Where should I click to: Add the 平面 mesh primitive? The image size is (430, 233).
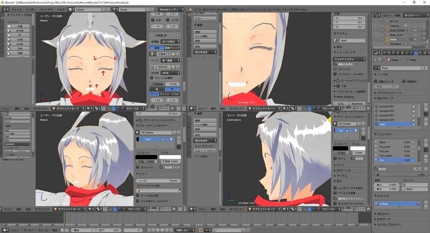click(18, 26)
